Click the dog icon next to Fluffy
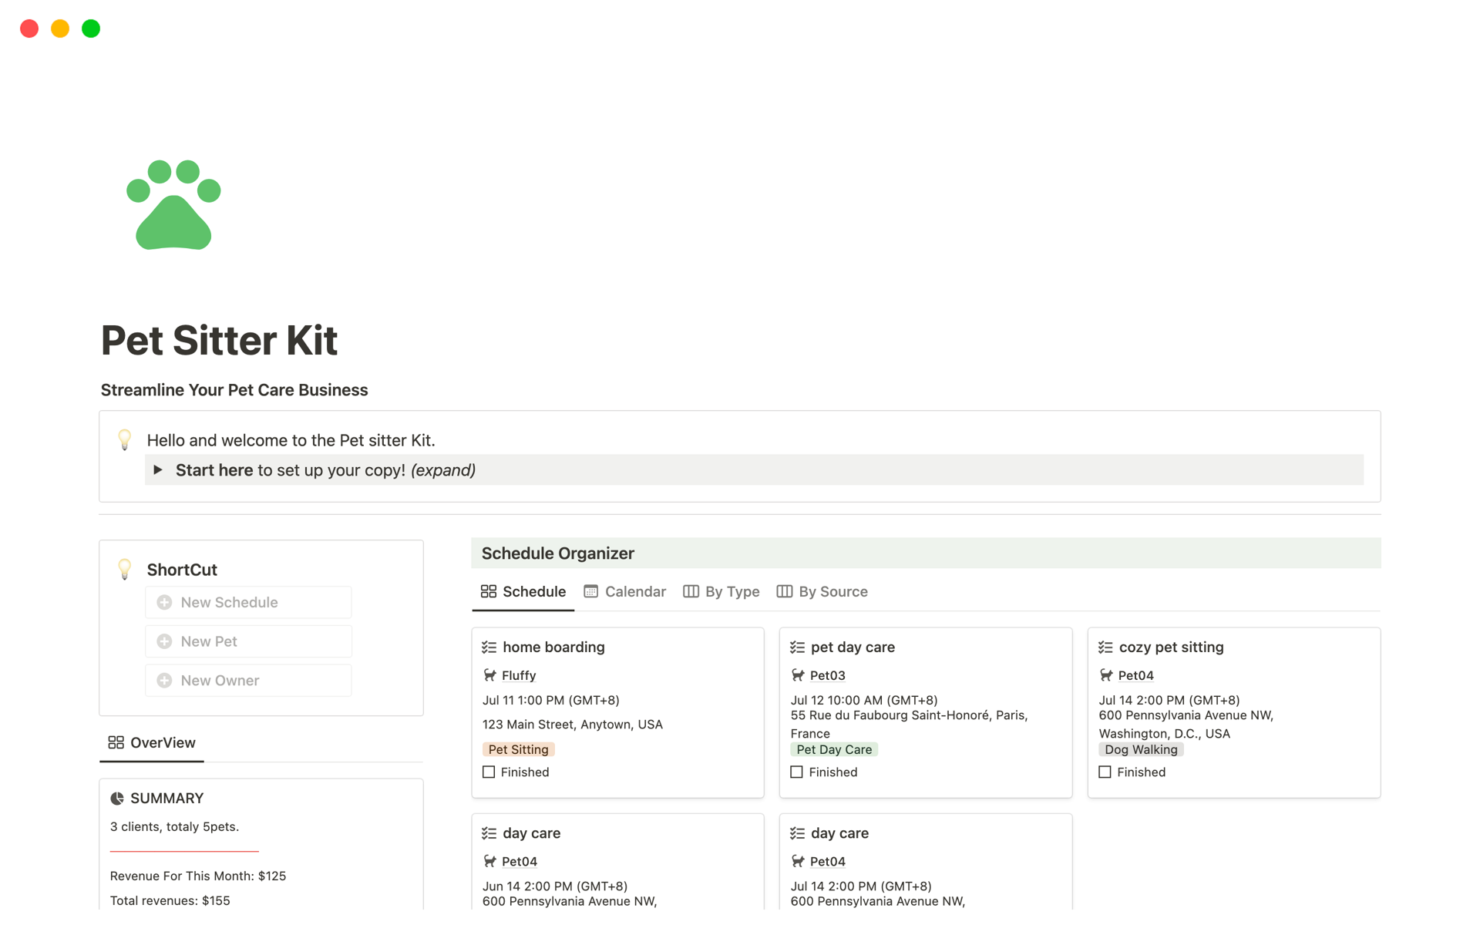This screenshot has height=925, width=1480. click(489, 675)
